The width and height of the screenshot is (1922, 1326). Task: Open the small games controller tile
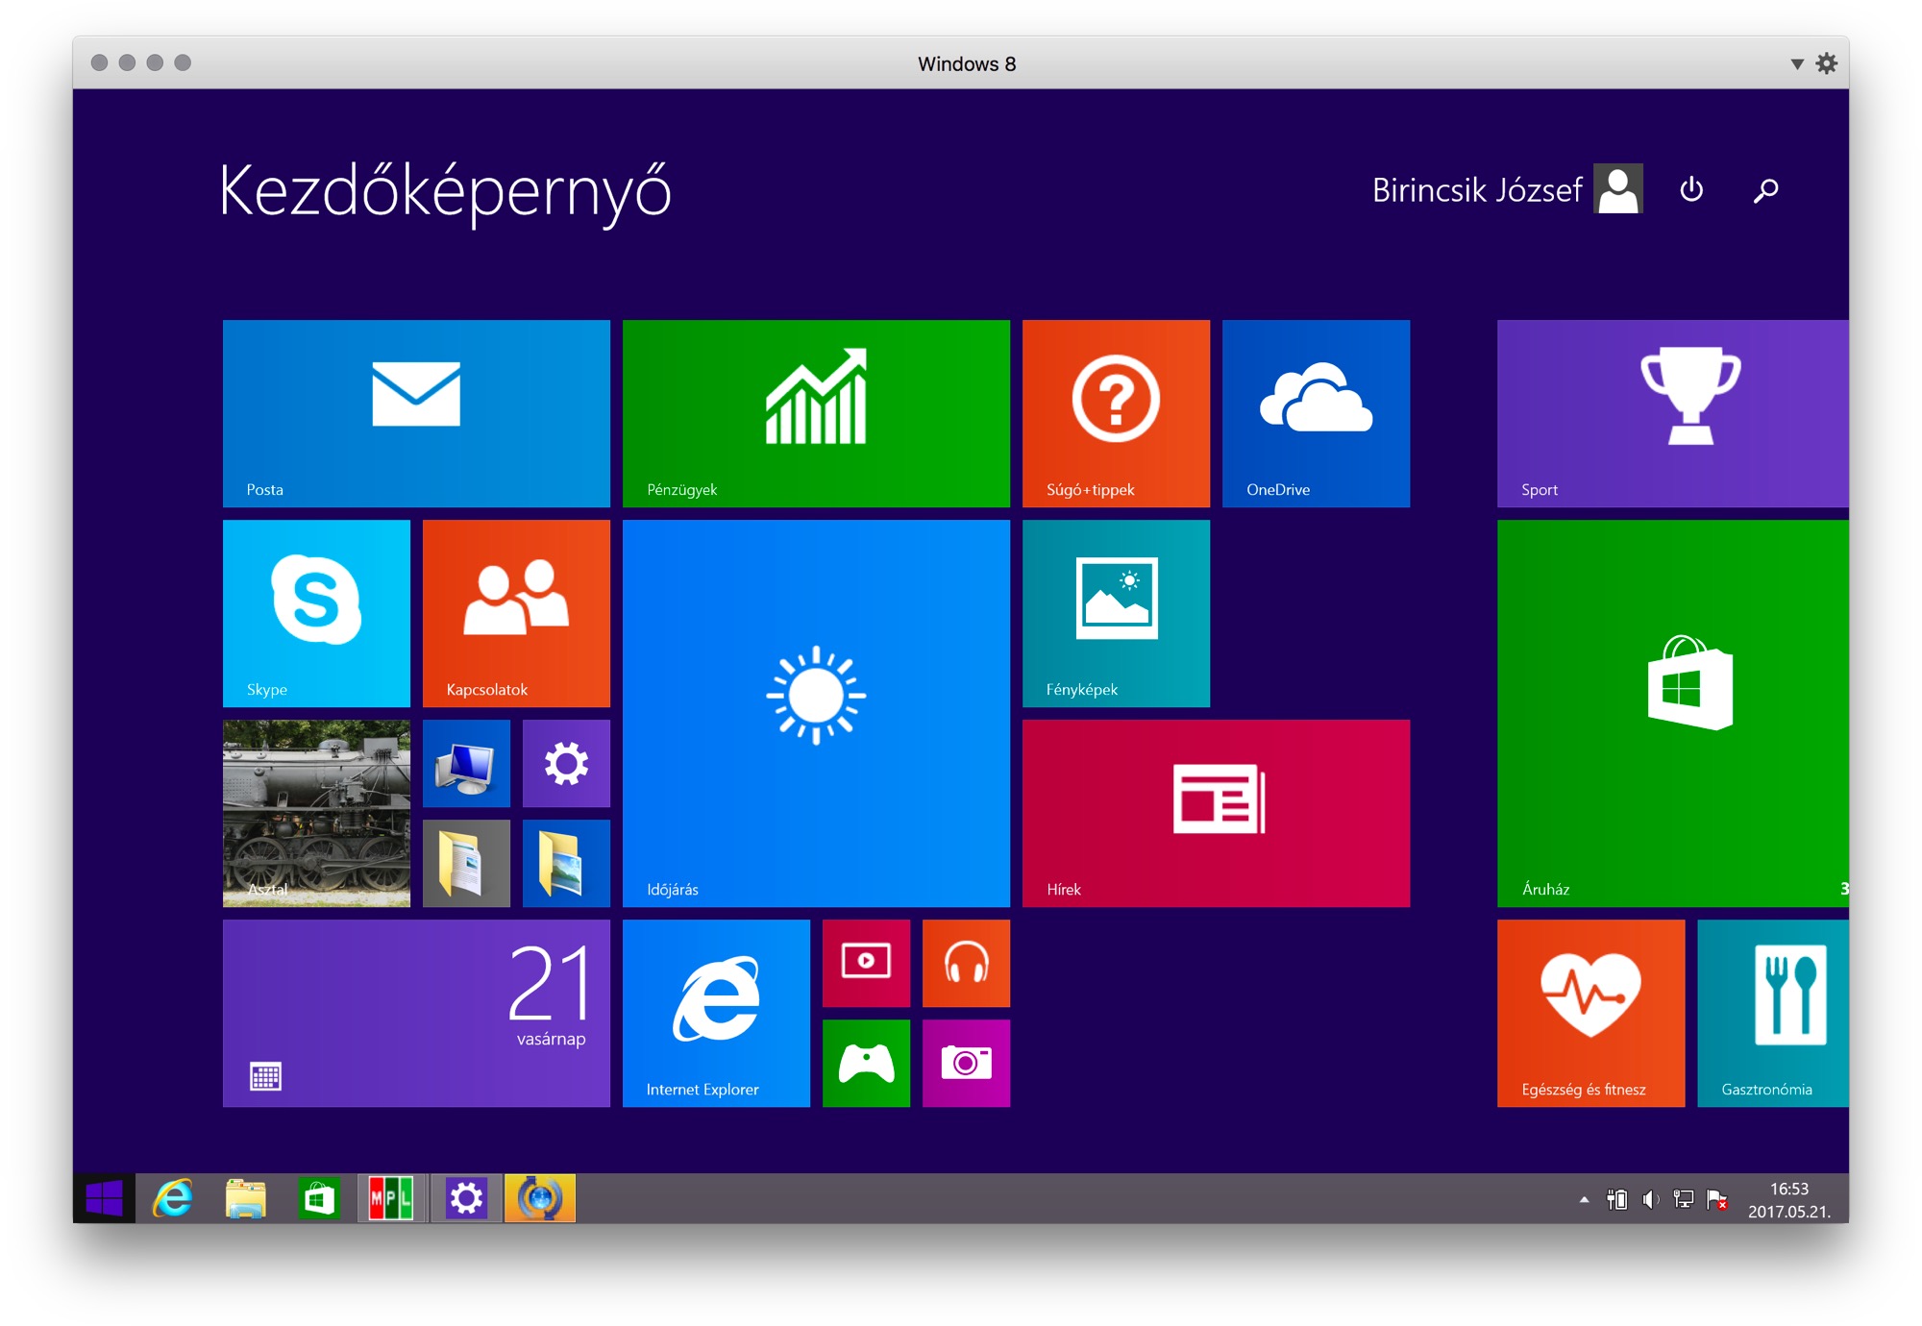tap(866, 1063)
